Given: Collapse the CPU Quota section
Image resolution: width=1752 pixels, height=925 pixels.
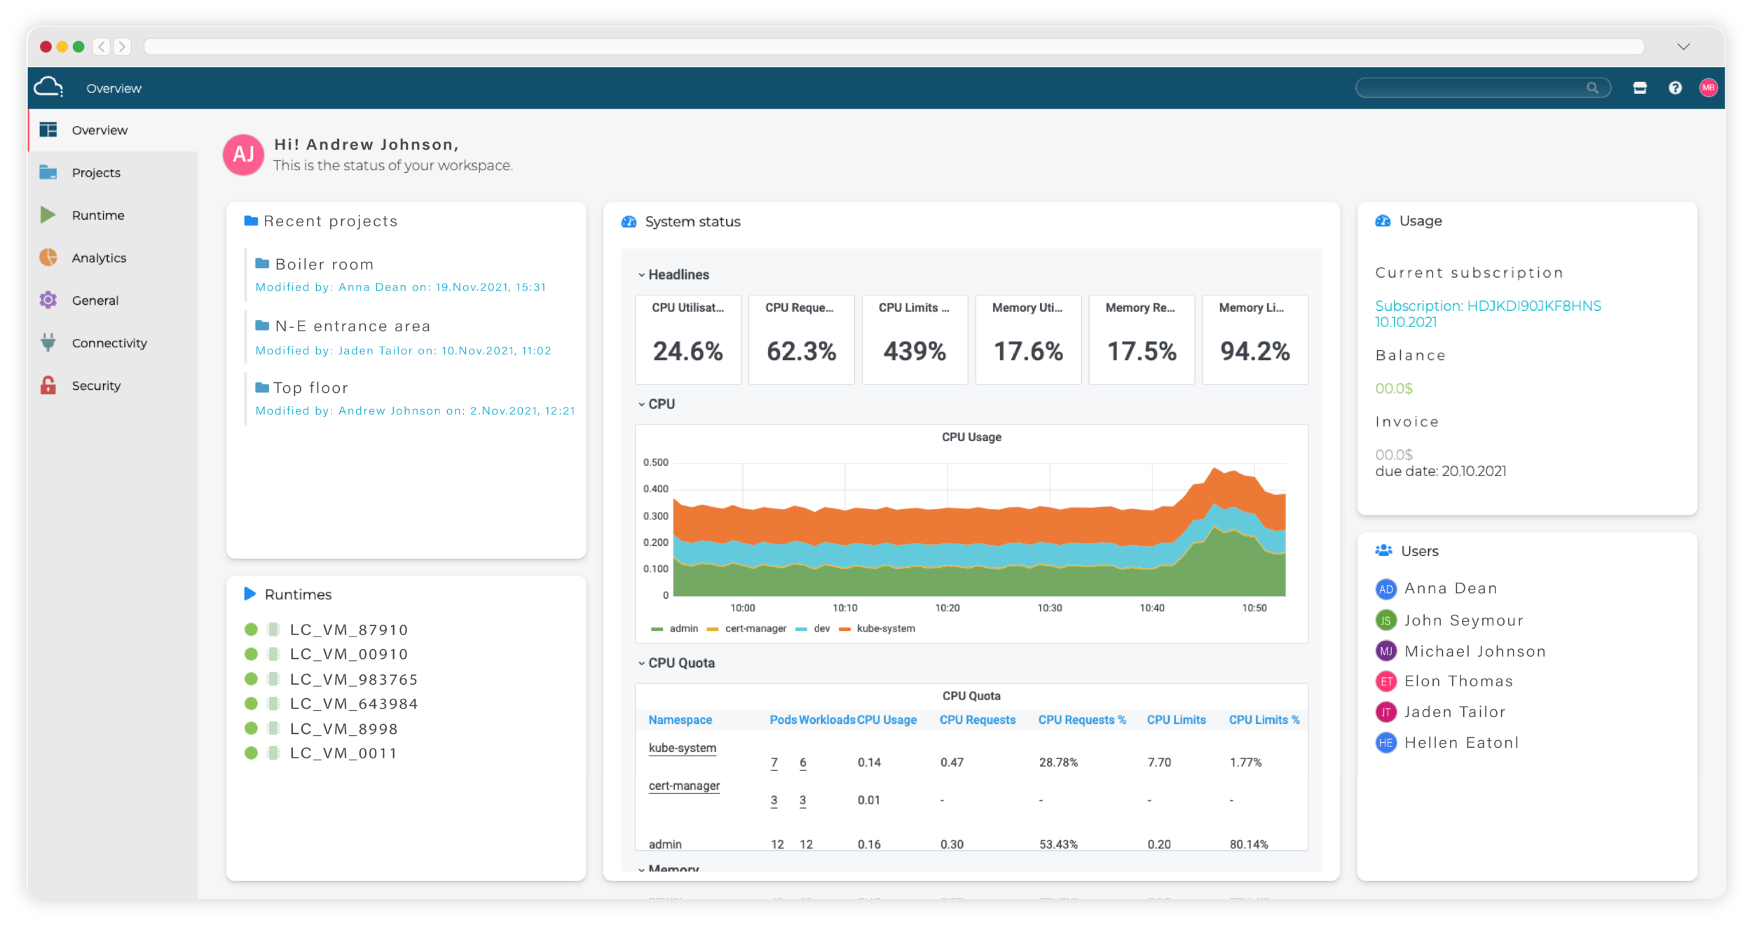Looking at the screenshot, I should pos(641,663).
